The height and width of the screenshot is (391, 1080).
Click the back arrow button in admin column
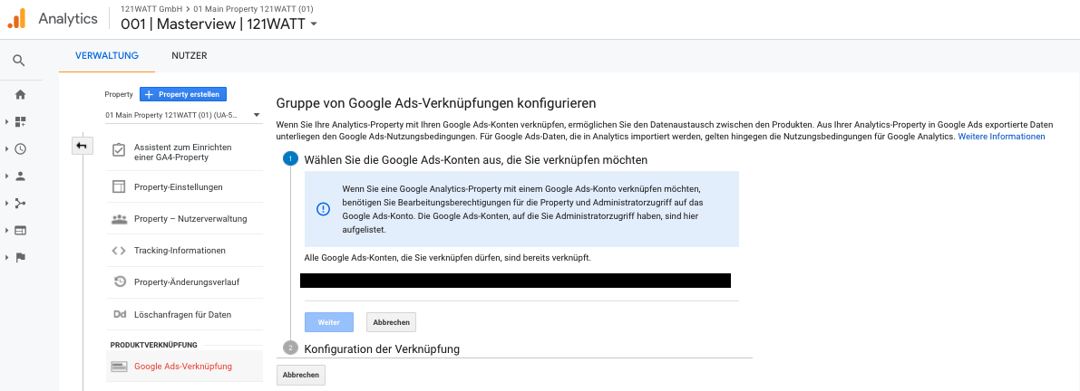tap(82, 146)
